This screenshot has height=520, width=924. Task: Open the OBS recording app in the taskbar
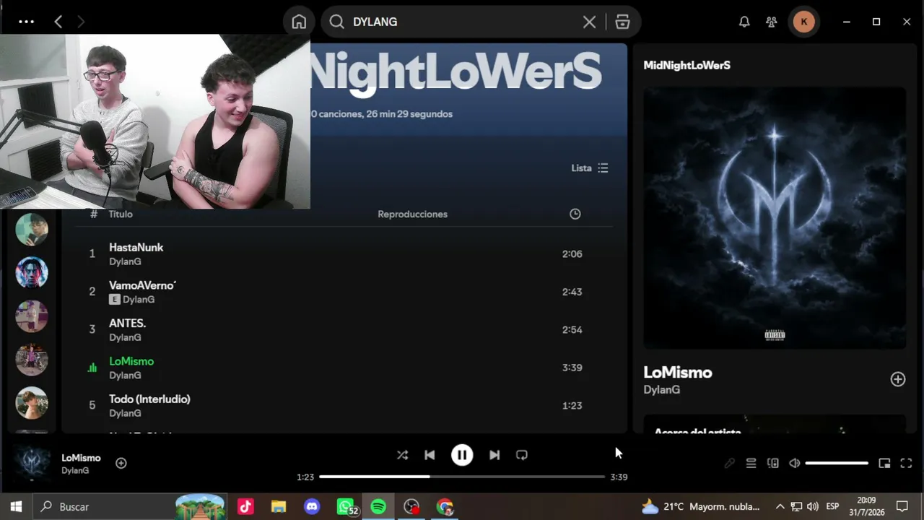point(411,506)
